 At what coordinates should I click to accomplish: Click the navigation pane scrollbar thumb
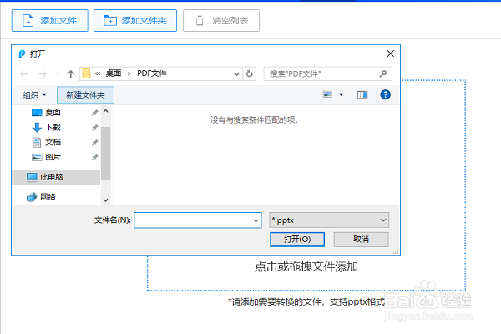(x=106, y=154)
